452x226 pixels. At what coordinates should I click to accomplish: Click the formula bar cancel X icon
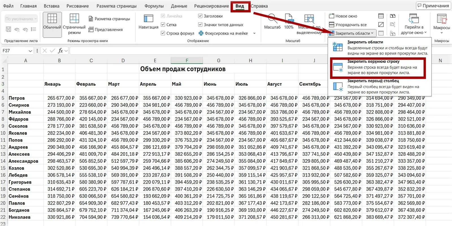(x=45, y=51)
